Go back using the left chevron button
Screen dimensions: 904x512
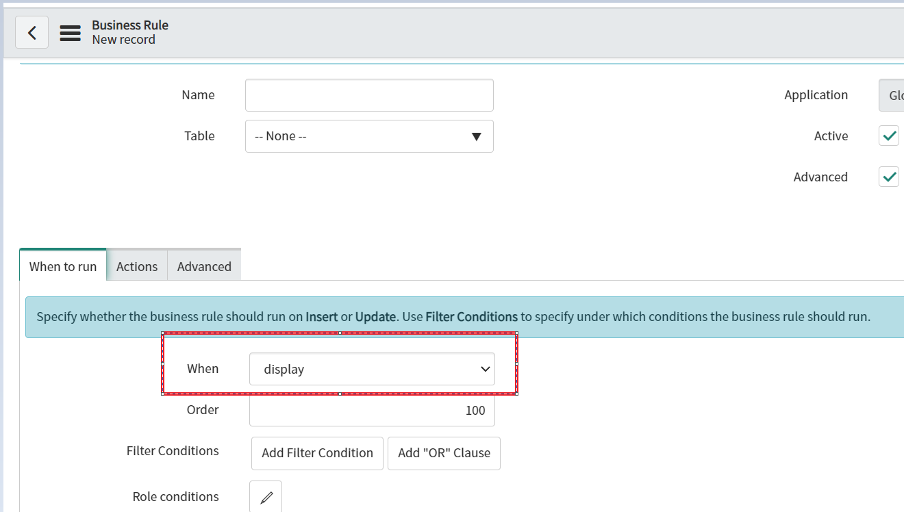[32, 32]
